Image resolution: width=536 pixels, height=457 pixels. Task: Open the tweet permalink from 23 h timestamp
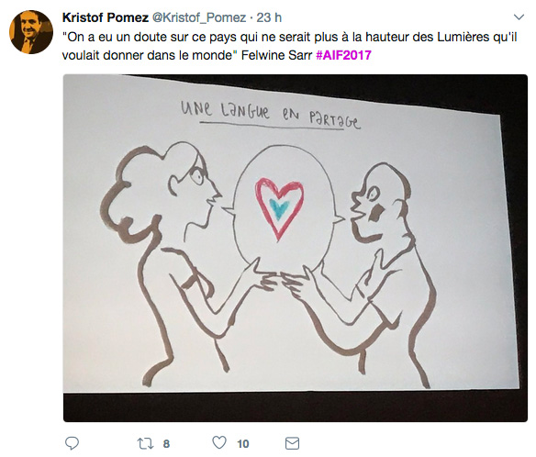269,17
